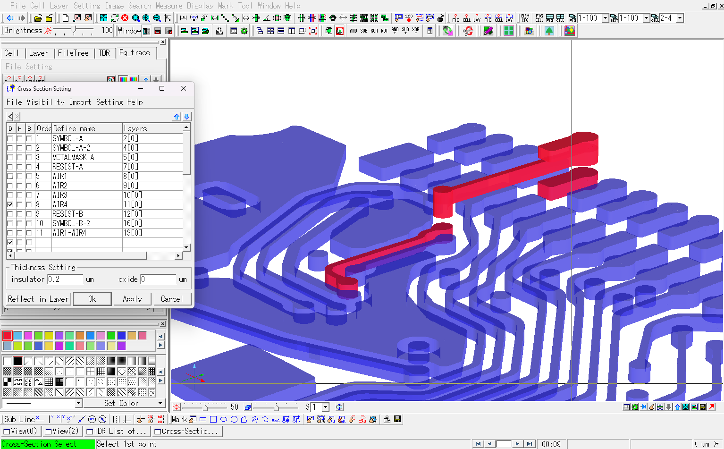Screen dimensions: 724x449
Task: Toggle the D checkbox for METALMASK-A row
Action: (10, 157)
